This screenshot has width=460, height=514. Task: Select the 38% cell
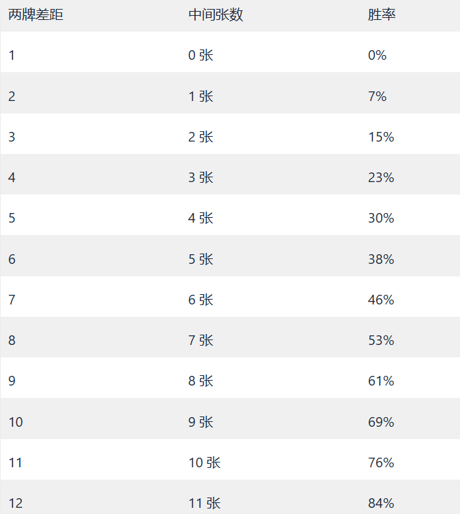point(381,259)
